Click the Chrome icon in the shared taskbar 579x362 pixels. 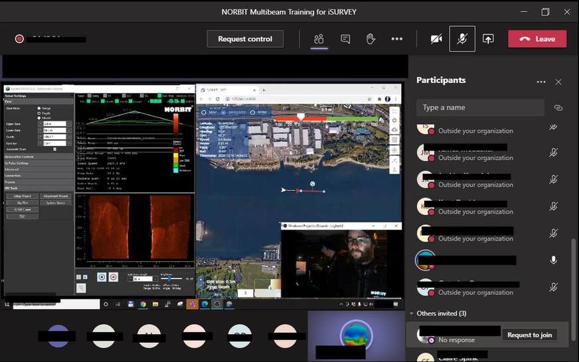pyautogui.click(x=143, y=304)
